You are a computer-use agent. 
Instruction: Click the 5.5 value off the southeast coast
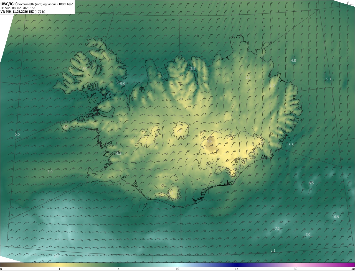point(291,145)
